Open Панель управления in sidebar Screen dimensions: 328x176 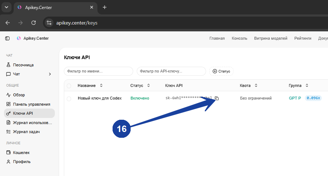pyautogui.click(x=29, y=104)
